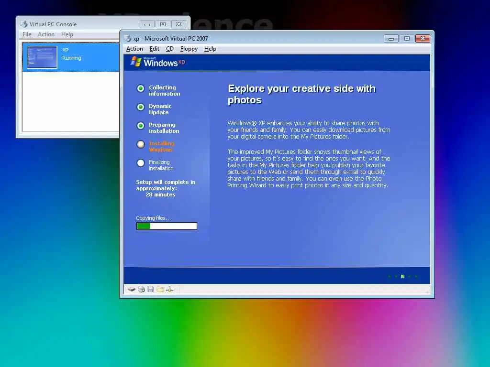Select the xp machine thumbnail in Console
Screen dimensions: 490x367
coord(42,57)
